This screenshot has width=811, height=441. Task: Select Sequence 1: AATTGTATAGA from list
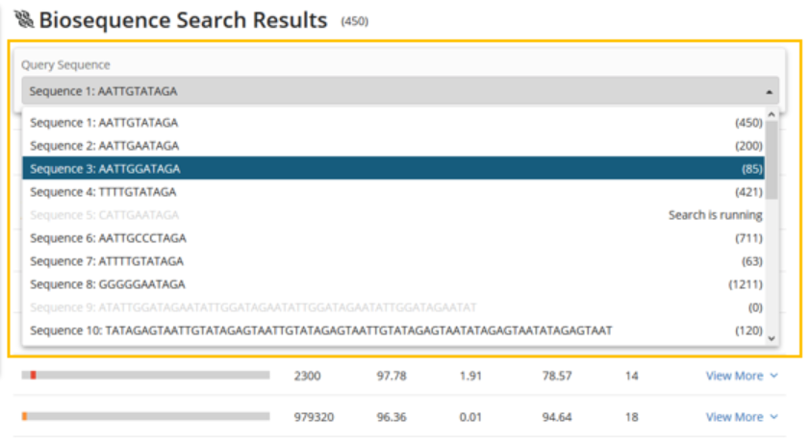104,123
